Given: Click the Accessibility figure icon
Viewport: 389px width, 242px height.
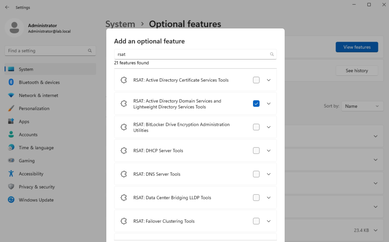Looking at the screenshot, I should click(11, 173).
